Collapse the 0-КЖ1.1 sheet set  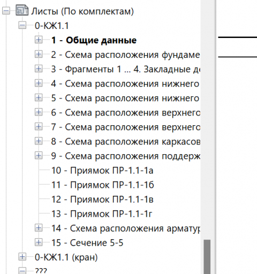pos(22,25)
